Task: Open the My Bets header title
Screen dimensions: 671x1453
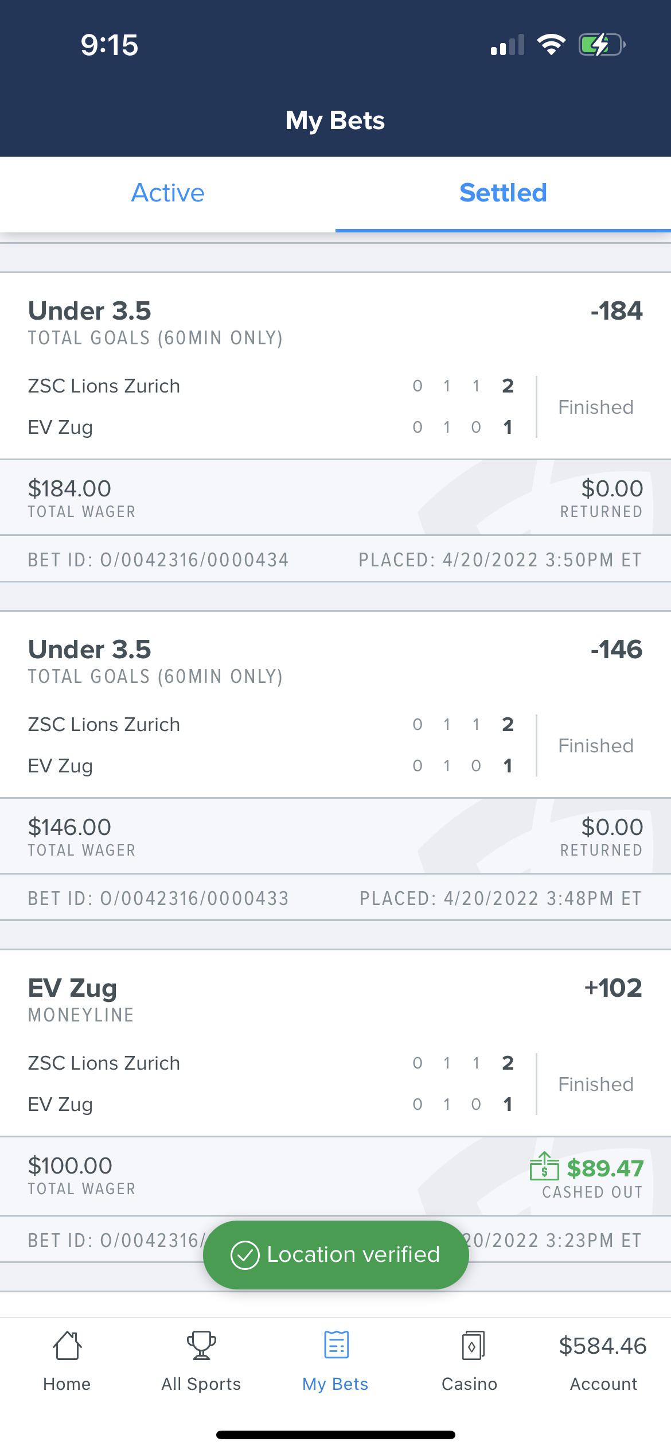Action: click(x=335, y=120)
